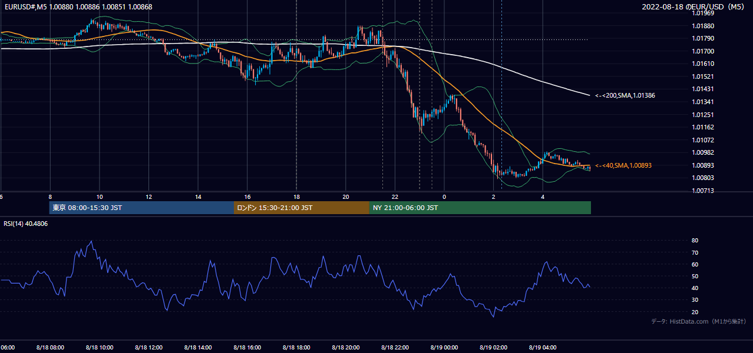Click the '8/19 00:00' date axis label
Viewport: 753px width, 353px height.
tap(444, 348)
